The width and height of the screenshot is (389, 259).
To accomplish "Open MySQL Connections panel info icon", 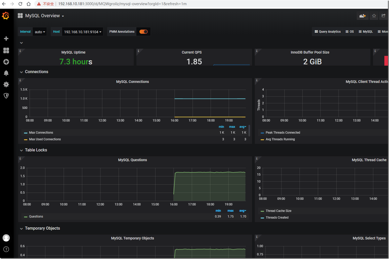I will 20,80.
